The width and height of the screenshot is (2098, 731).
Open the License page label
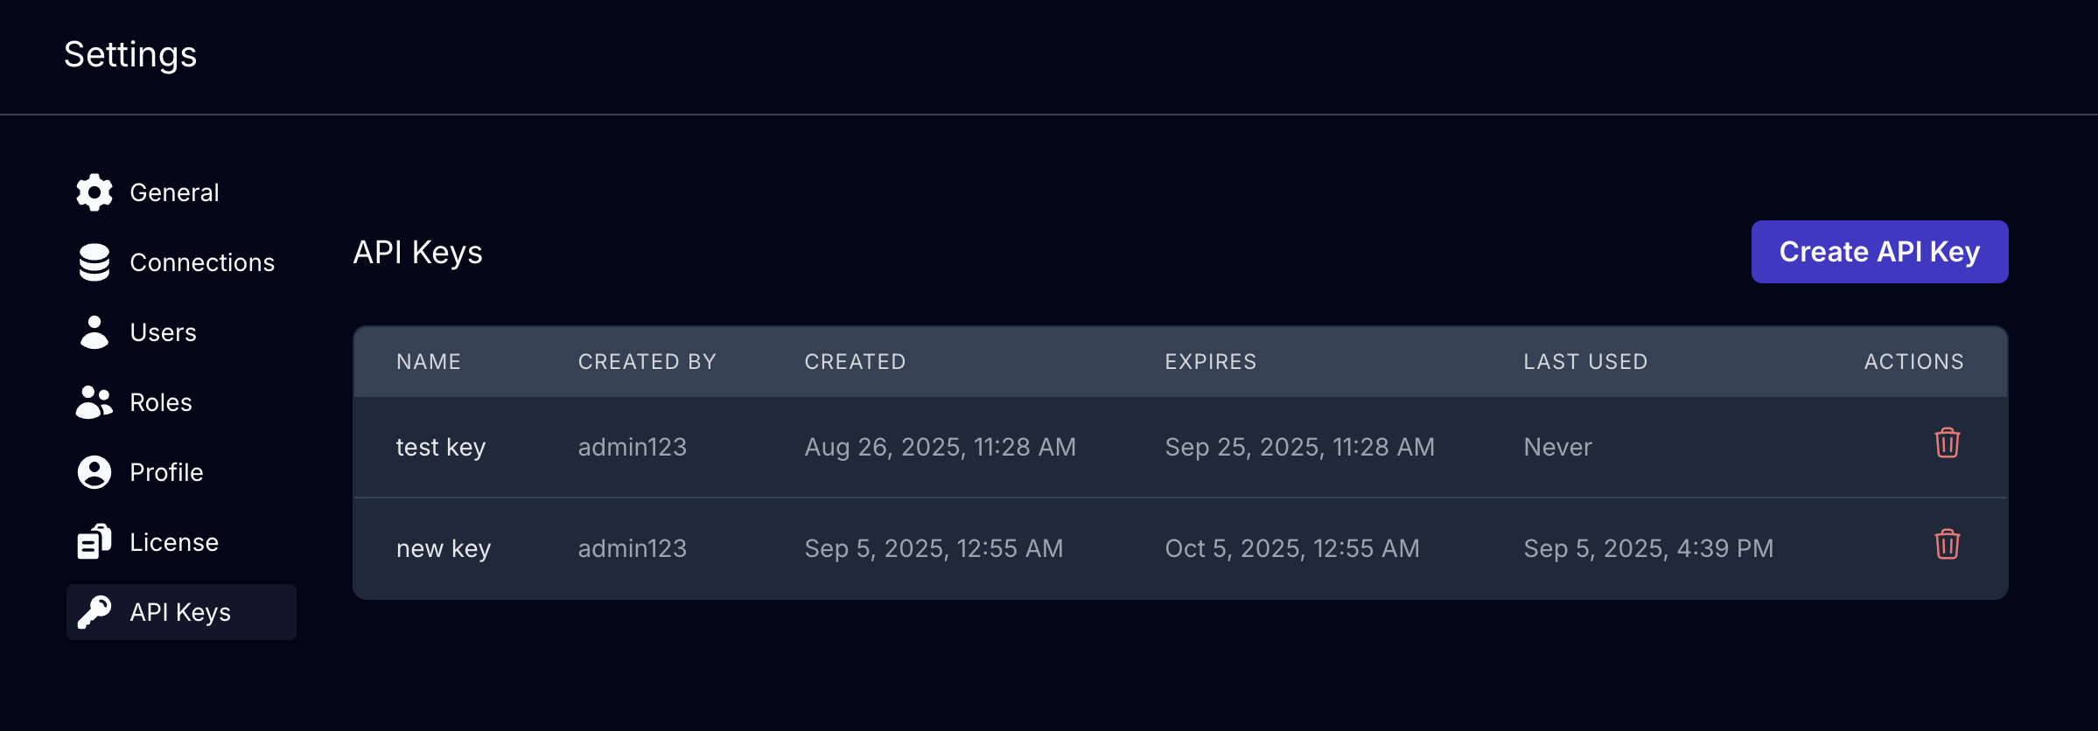[174, 542]
